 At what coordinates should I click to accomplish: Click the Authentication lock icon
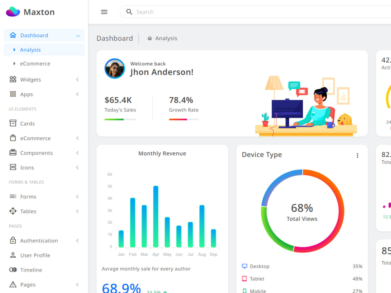point(13,240)
